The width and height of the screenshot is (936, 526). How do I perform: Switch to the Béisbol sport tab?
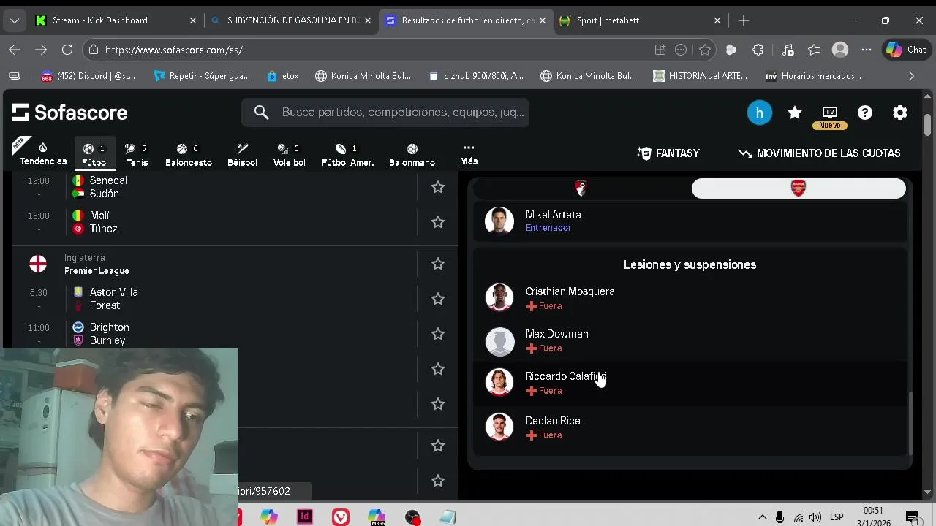pos(242,155)
